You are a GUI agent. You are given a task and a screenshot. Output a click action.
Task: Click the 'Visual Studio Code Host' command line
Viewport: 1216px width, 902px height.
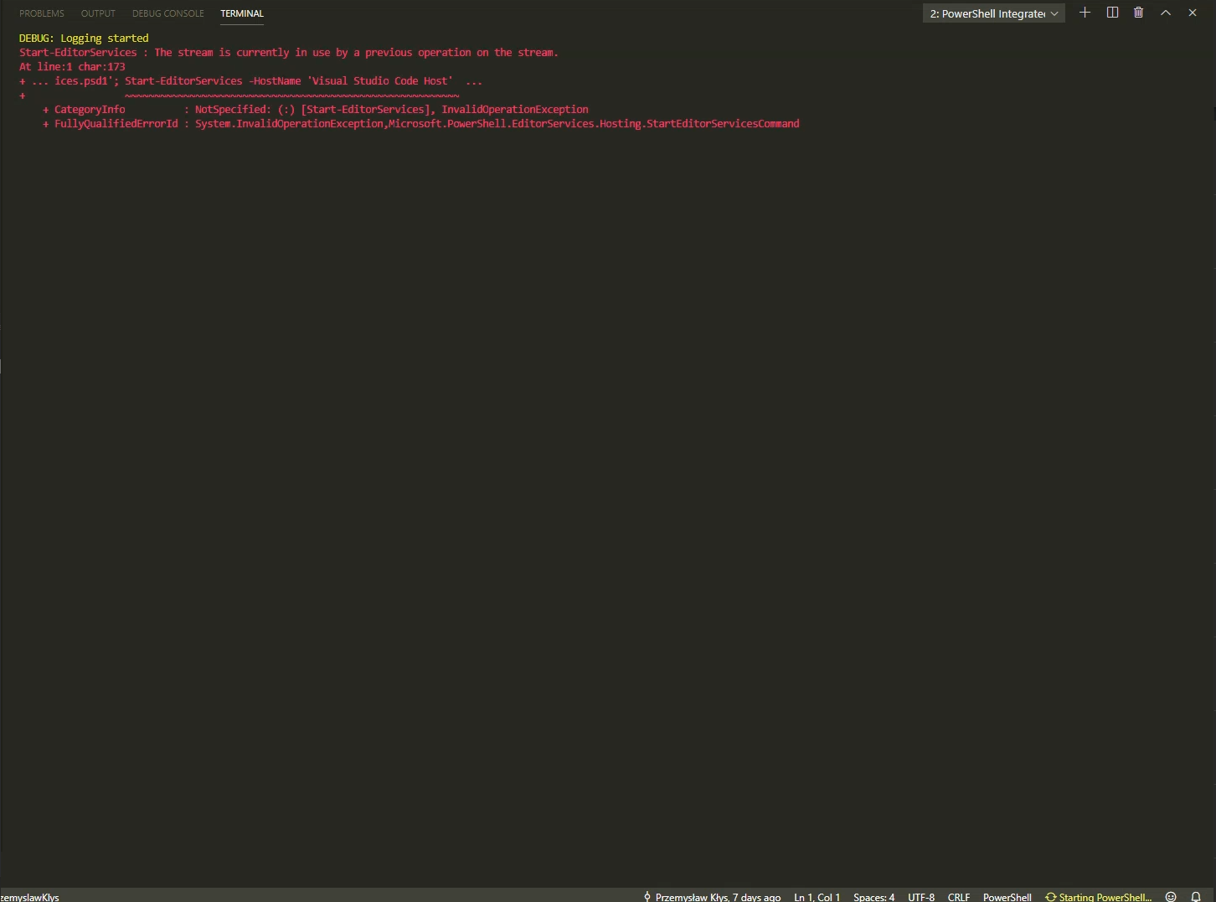click(x=250, y=81)
